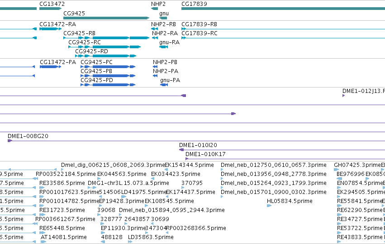Viewport: 385px width, 244px height.
Task: Click the BE976996 feature
Action: (339, 179)
